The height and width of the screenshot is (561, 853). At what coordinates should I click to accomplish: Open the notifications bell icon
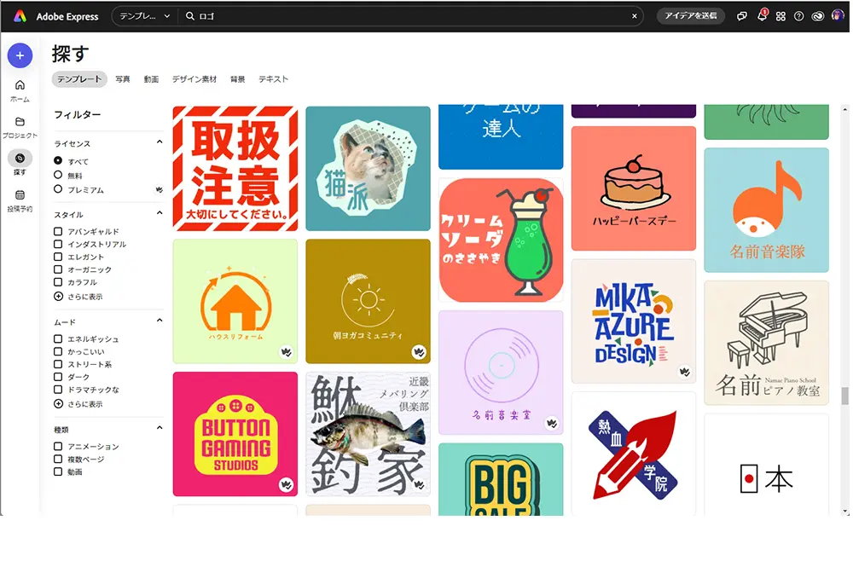pos(762,15)
